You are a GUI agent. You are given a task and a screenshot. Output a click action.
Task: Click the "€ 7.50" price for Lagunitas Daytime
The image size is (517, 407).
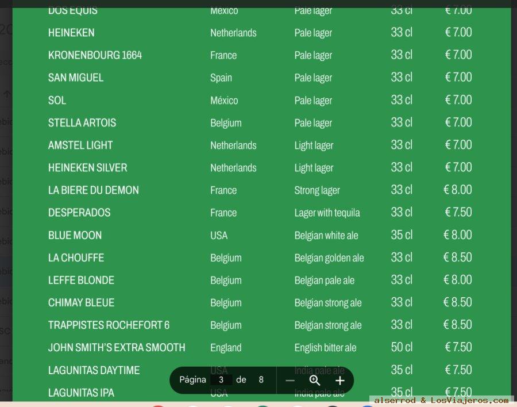click(458, 370)
